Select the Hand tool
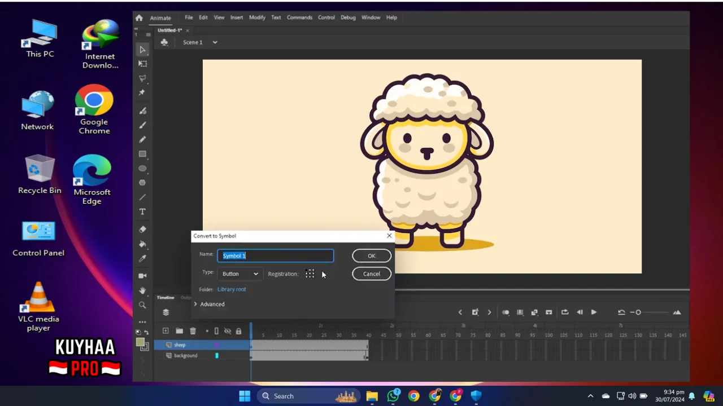This screenshot has width=723, height=406. pyautogui.click(x=142, y=290)
